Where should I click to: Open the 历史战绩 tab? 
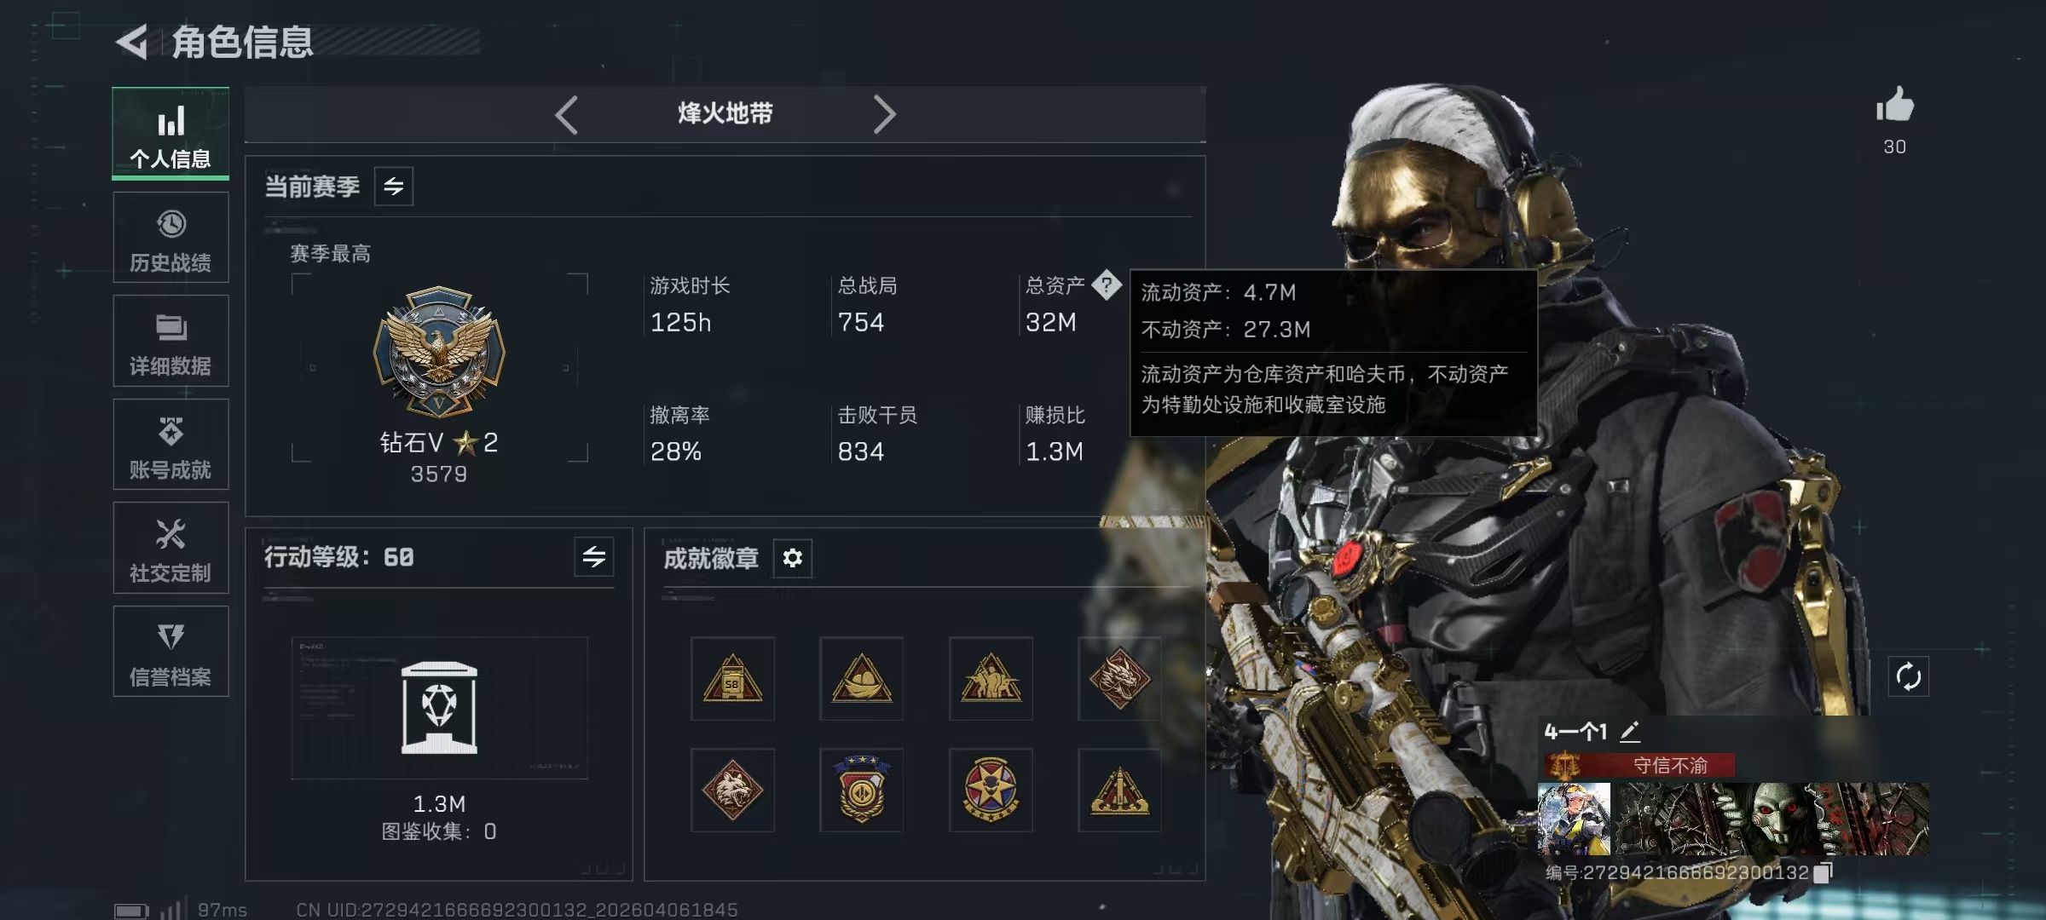tap(170, 238)
